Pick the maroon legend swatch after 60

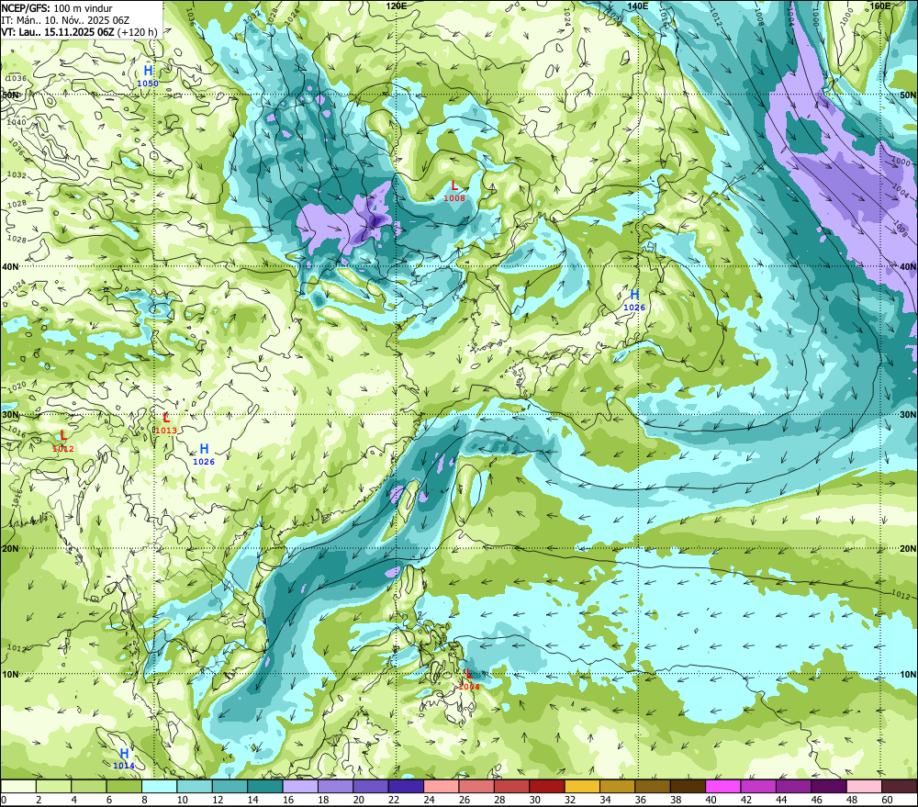click(900, 786)
